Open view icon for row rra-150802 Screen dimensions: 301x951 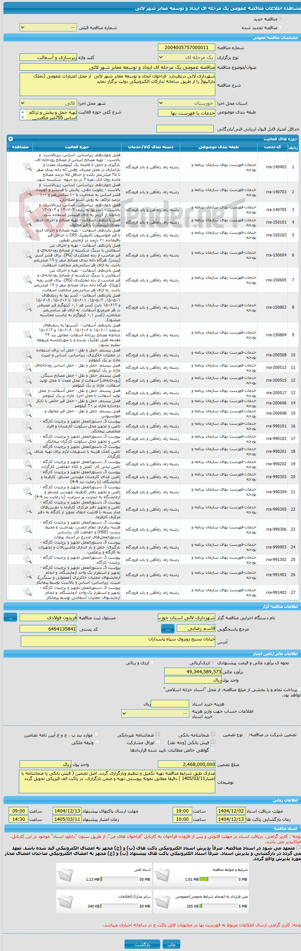[x=27, y=307]
